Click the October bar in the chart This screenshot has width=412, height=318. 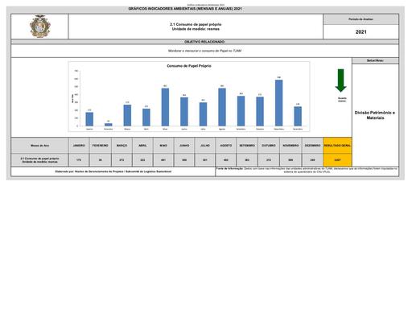(260, 111)
